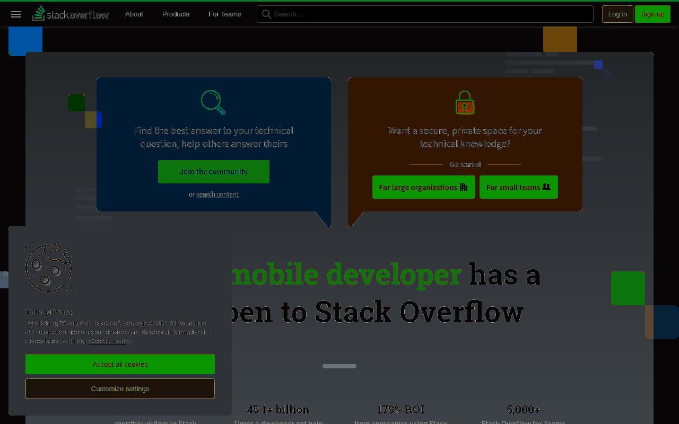679x424 pixels.
Task: Open the Cookie Policy link
Action: click(110, 341)
